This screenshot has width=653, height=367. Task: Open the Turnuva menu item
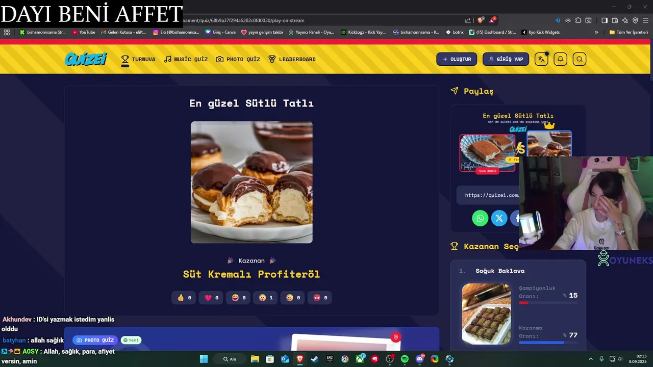138,59
